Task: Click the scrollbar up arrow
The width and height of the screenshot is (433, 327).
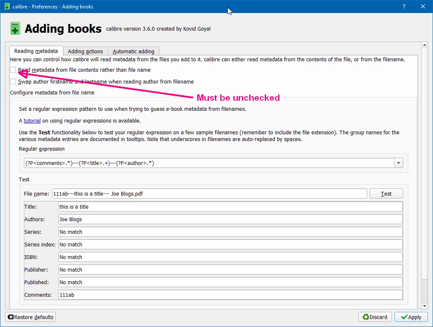Action: pyautogui.click(x=425, y=45)
